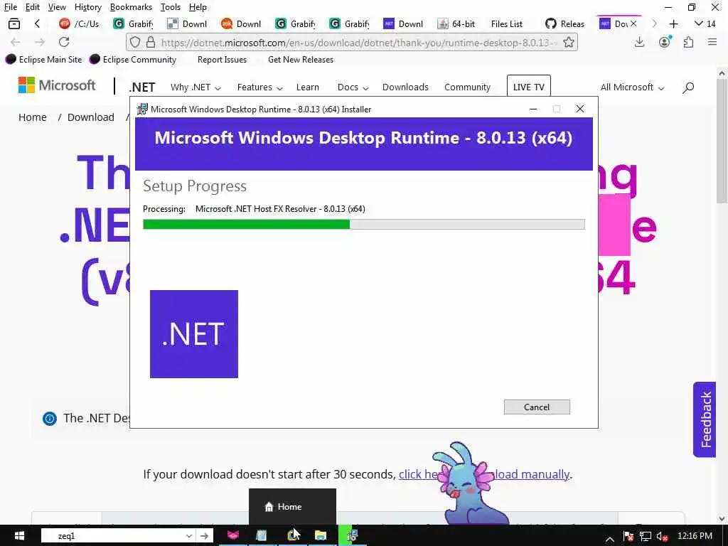
Task: Open the hamburger application menu
Action: click(x=712, y=42)
